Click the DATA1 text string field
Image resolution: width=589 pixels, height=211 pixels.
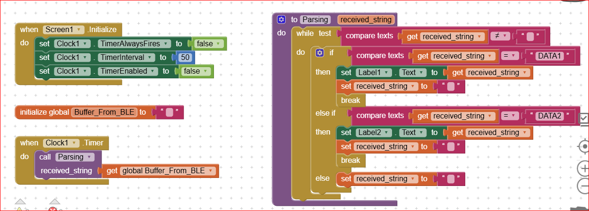(x=551, y=56)
